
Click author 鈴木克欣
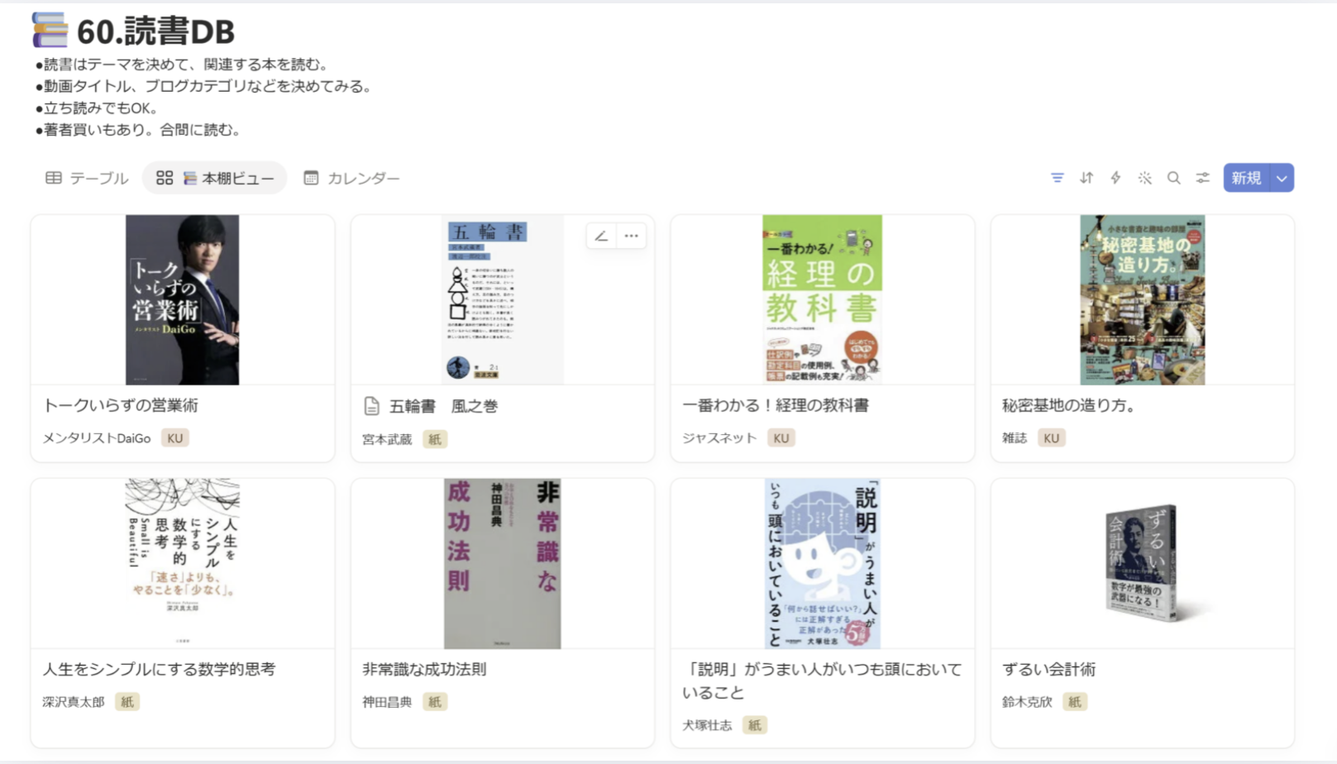(x=1027, y=702)
